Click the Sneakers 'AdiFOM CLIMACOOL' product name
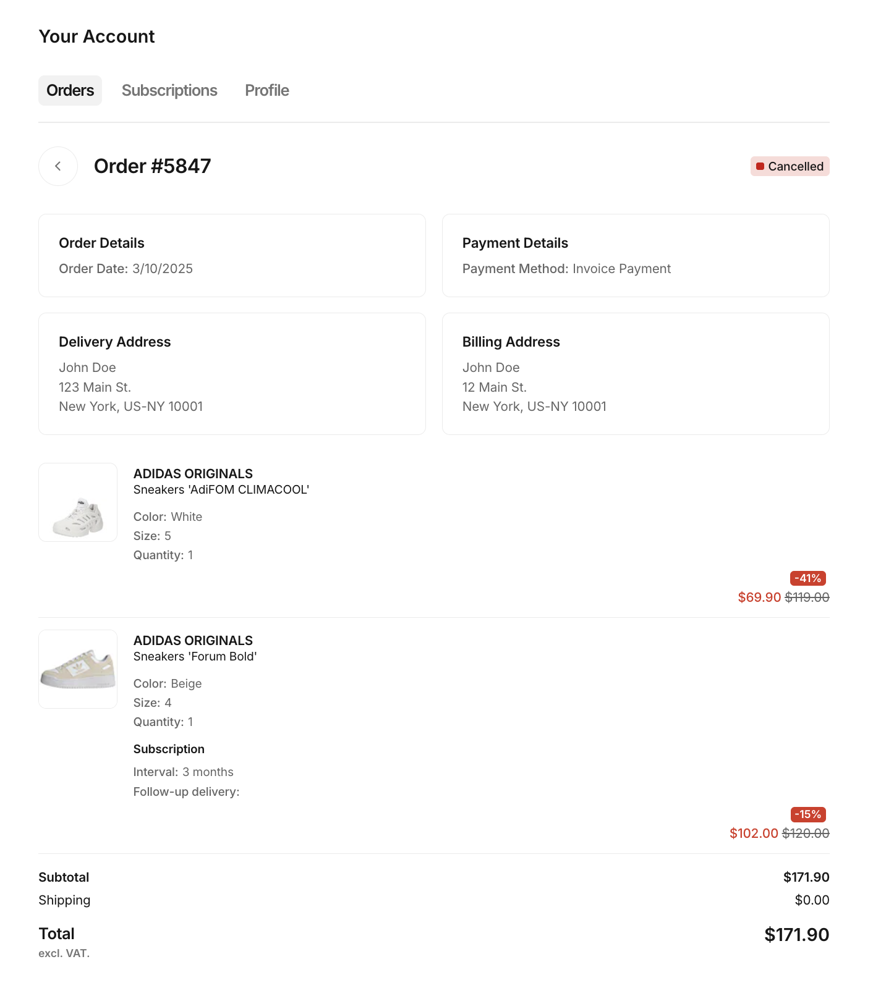Image resolution: width=873 pixels, height=996 pixels. (221, 490)
